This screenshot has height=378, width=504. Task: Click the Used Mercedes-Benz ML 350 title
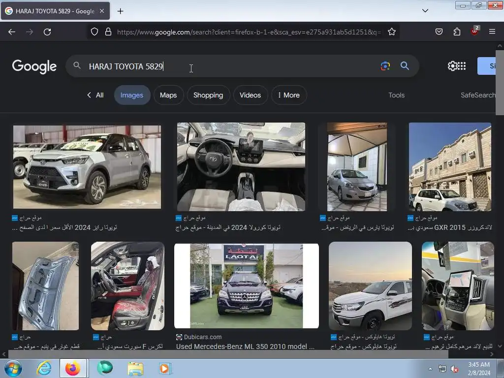pyautogui.click(x=245, y=346)
